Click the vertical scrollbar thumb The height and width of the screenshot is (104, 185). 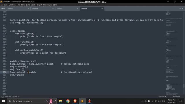click(184, 86)
